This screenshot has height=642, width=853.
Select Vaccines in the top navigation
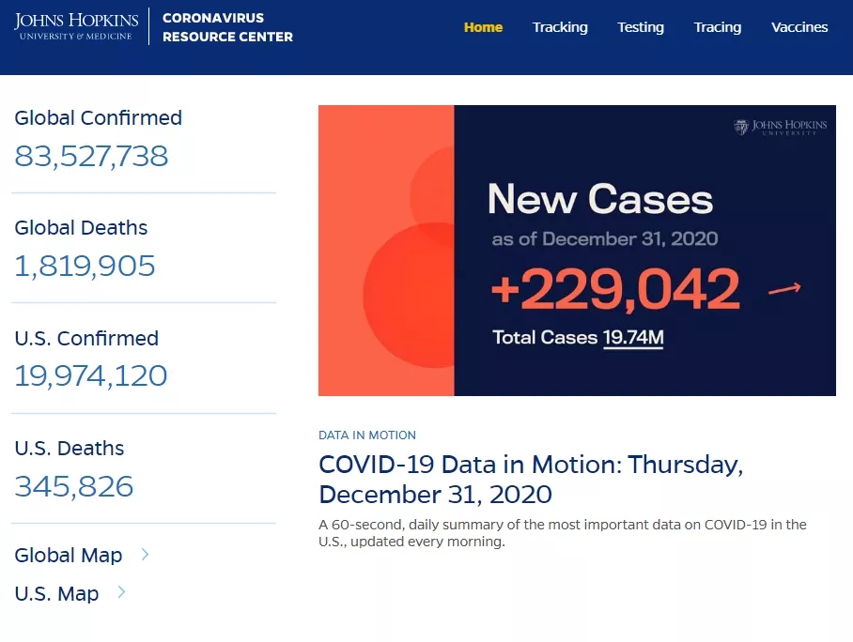799,27
